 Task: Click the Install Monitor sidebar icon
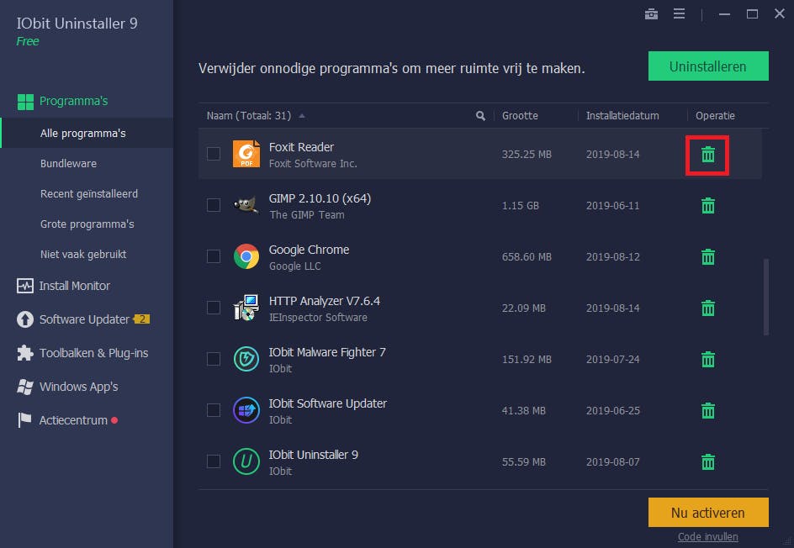[x=25, y=286]
